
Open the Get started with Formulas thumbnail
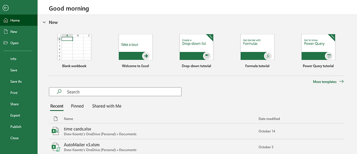pyautogui.click(x=257, y=47)
